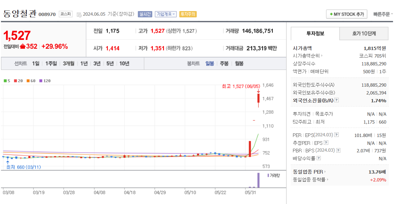
Task: Open the 투자정보 tab
Action: [315, 33]
